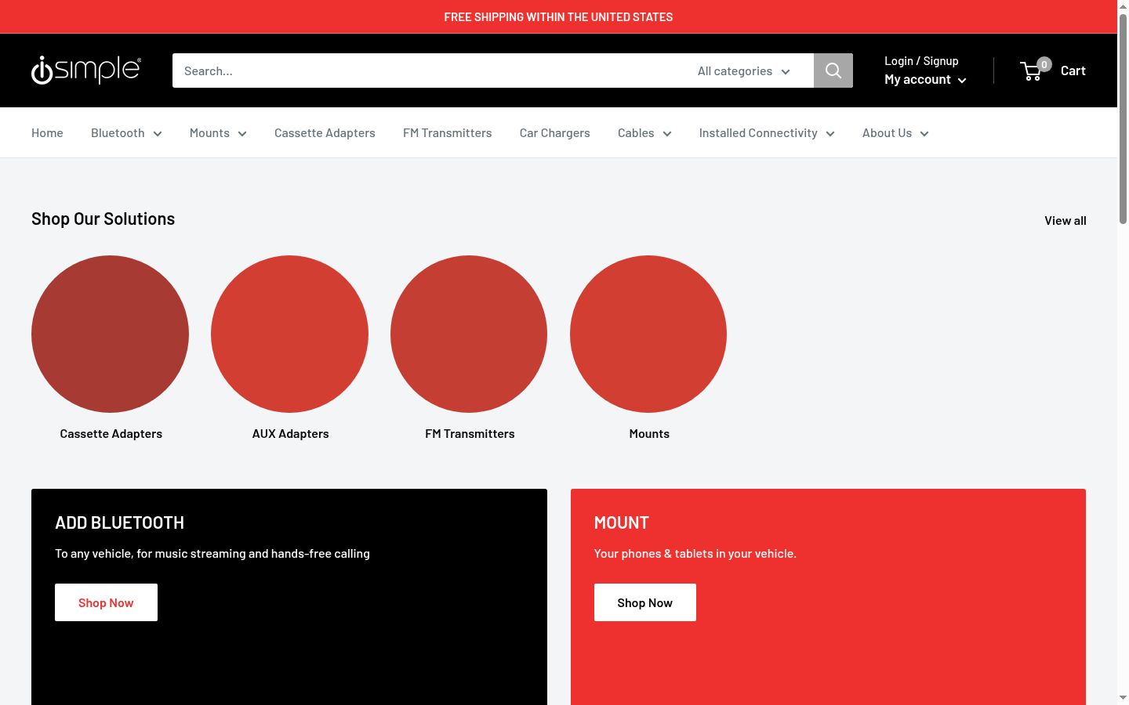Screen dimensions: 1129x705
Task: Select the Cassette Adapters circle image
Action: (110, 334)
